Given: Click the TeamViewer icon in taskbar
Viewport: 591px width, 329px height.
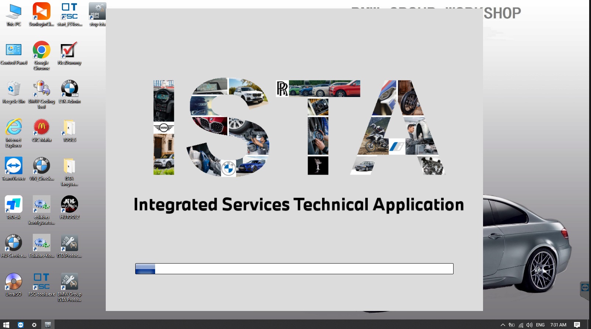Looking at the screenshot, I should click(x=21, y=325).
